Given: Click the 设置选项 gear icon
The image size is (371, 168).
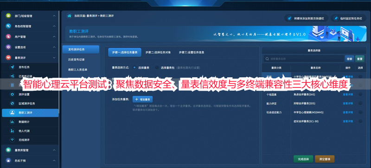Looking at the screenshot, I should point(8,47).
